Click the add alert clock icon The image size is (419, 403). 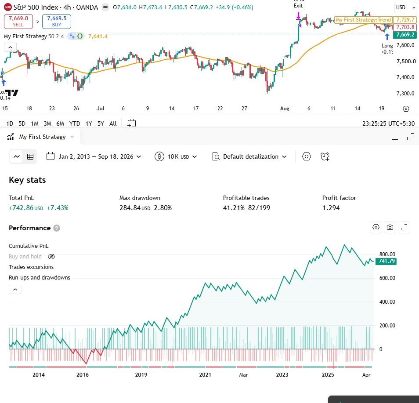pos(325,156)
